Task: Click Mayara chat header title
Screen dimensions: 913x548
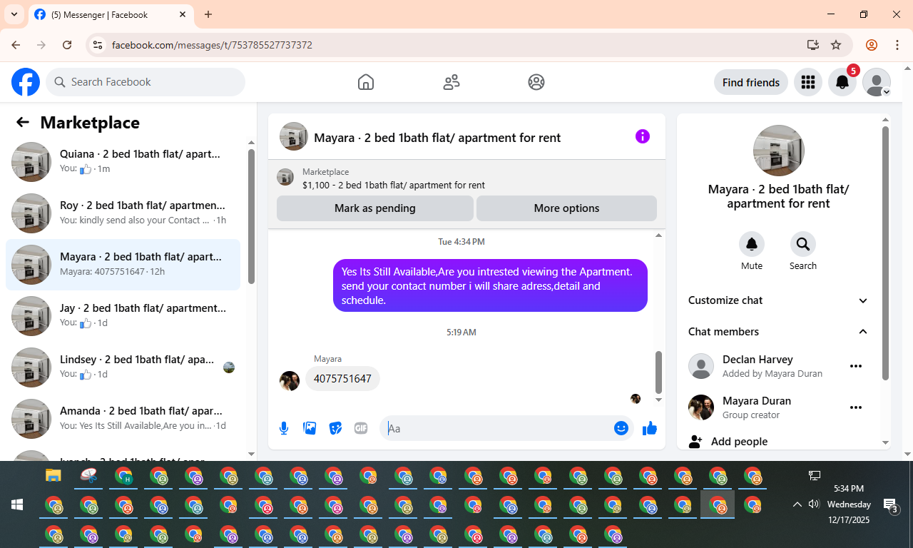Action: click(437, 138)
